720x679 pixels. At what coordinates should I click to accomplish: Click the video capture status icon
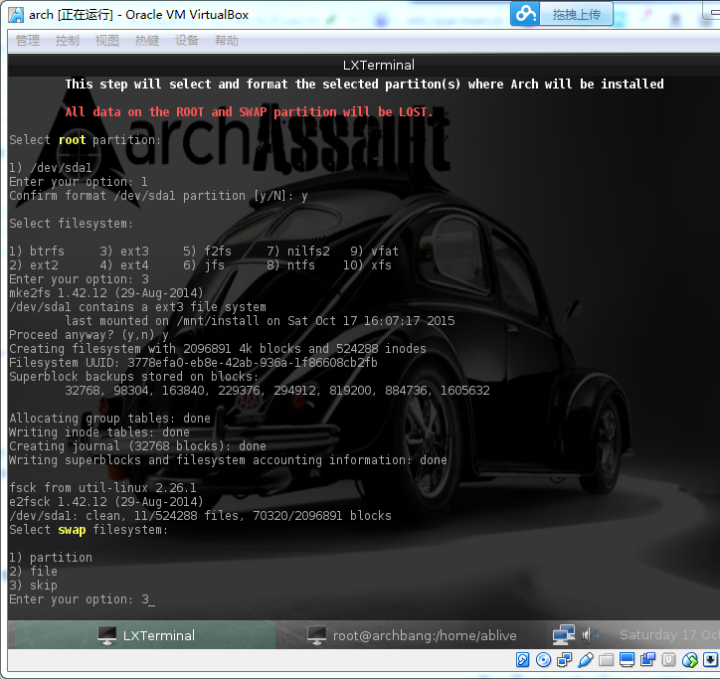[x=648, y=660]
